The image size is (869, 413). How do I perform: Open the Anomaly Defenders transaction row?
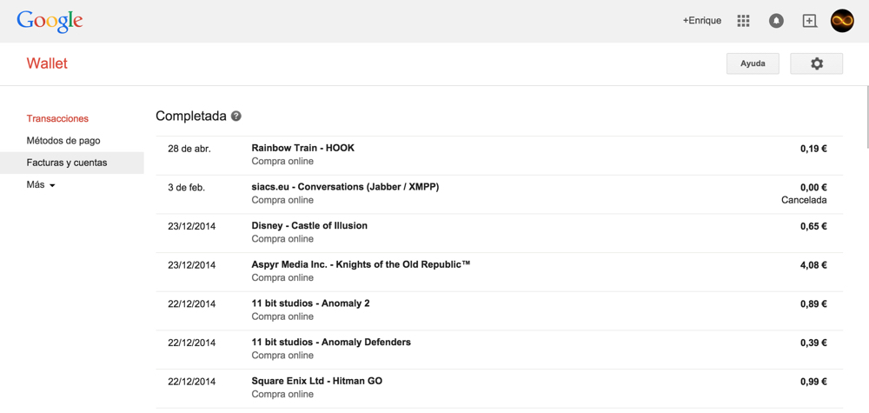331,343
